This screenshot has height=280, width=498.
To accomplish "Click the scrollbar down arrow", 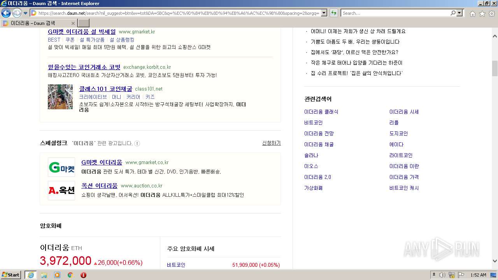I will coord(494,261).
